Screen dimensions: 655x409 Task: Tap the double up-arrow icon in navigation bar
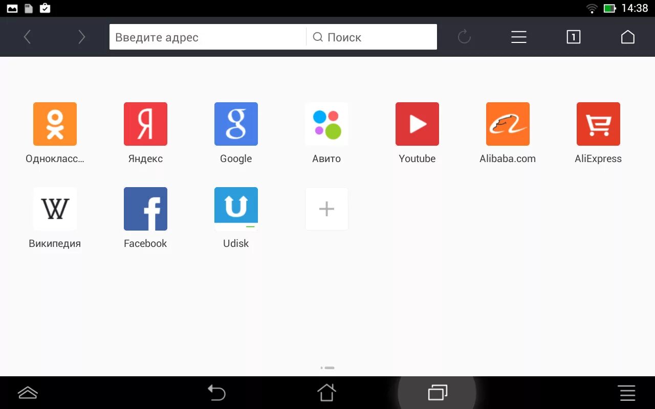tap(28, 393)
